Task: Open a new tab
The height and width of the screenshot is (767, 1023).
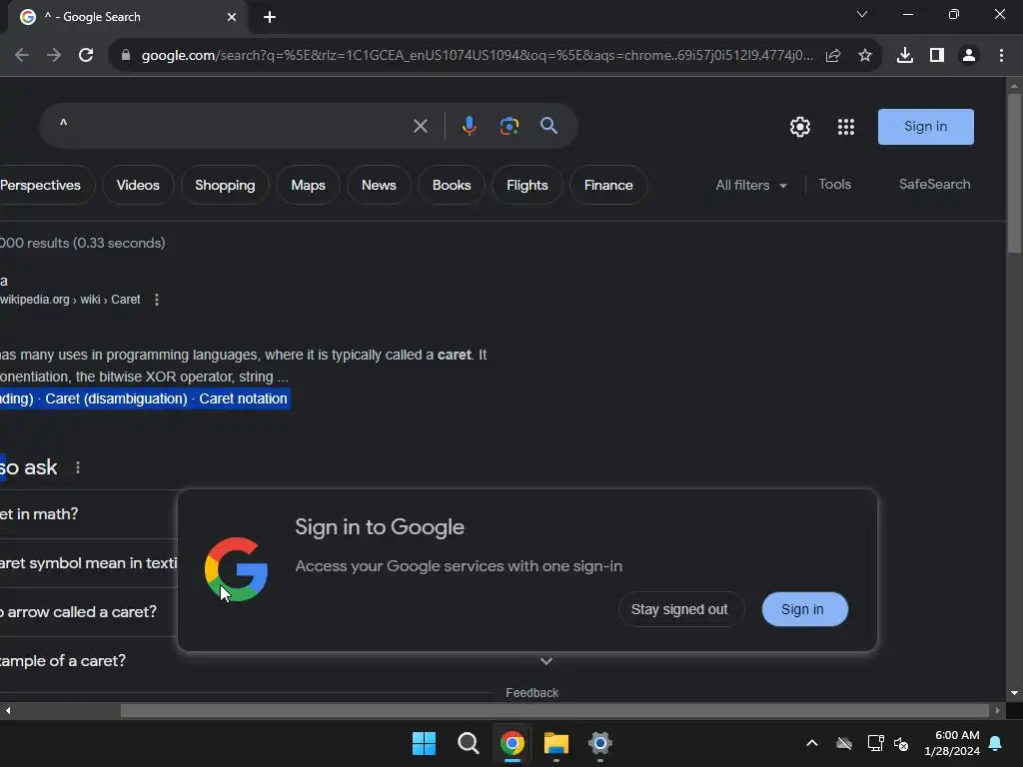Action: tap(270, 17)
